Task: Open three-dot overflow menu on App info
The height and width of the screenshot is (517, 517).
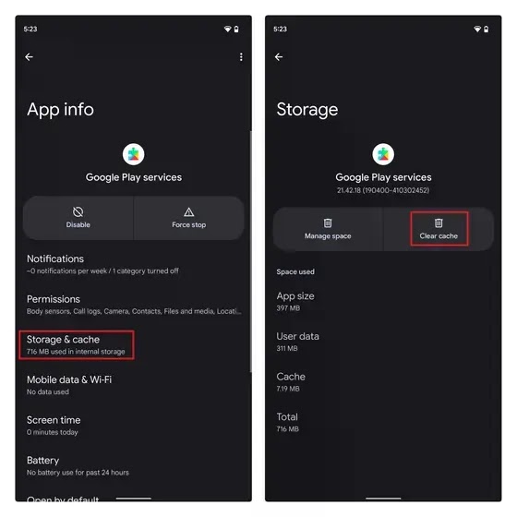Action: click(241, 57)
